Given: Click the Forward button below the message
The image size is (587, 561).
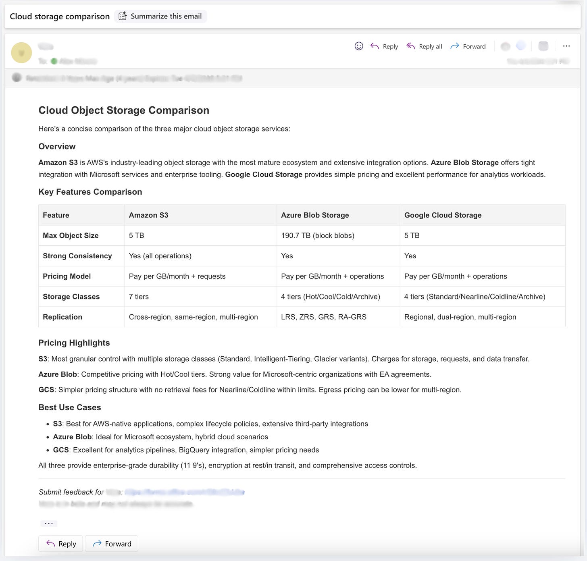Looking at the screenshot, I should [112, 544].
